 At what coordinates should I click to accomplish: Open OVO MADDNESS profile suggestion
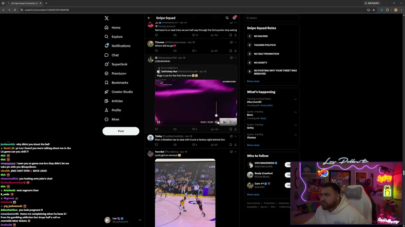264,163
